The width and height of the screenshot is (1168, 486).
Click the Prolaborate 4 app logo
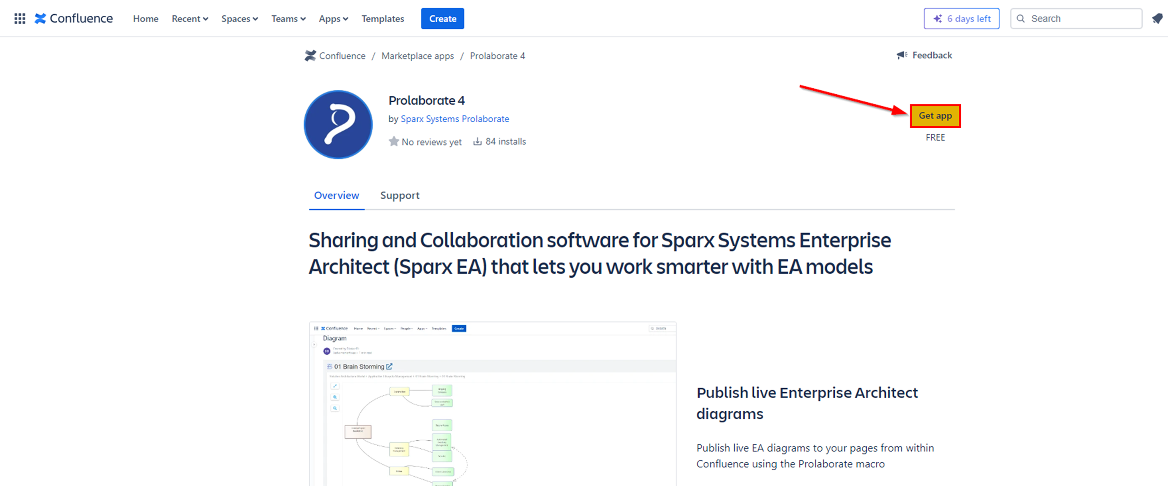click(338, 125)
